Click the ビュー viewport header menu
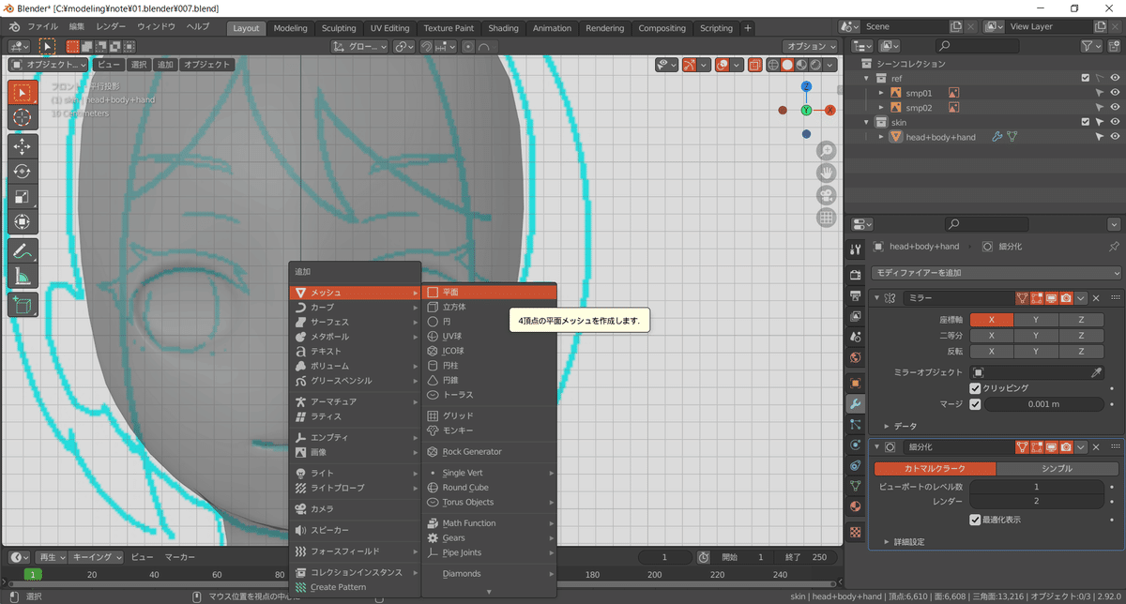This screenshot has width=1126, height=604. pos(108,65)
